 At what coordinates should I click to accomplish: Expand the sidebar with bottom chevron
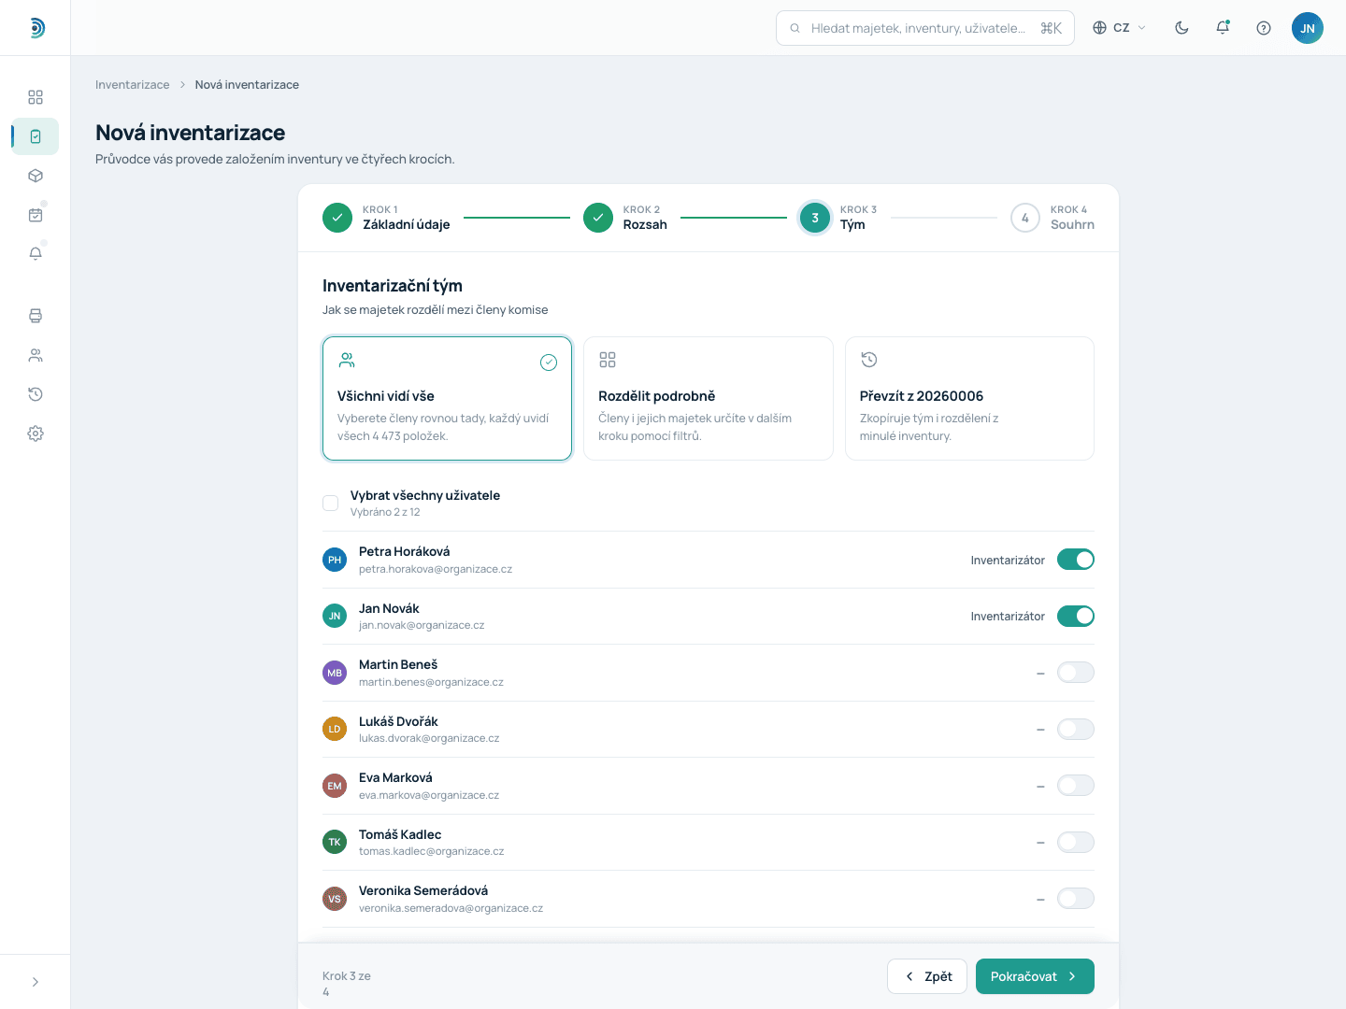[x=36, y=982]
